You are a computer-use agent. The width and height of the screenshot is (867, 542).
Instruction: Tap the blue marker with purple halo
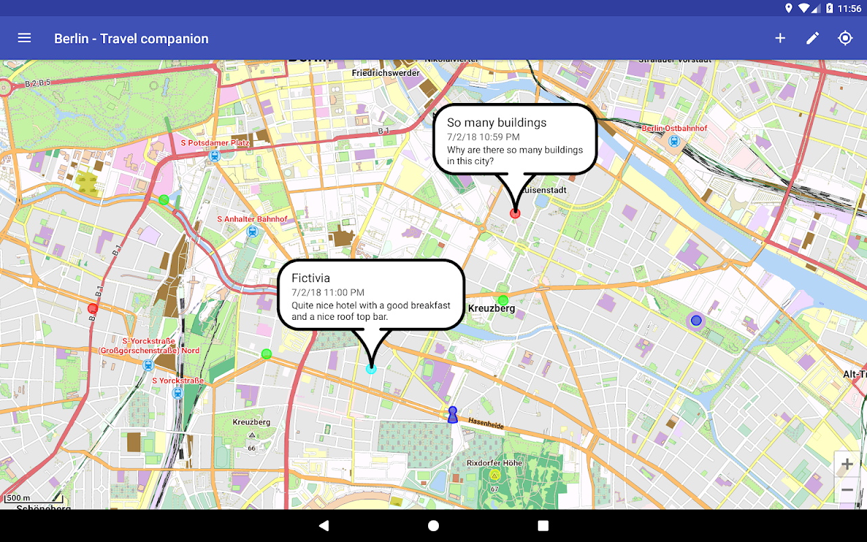point(696,320)
